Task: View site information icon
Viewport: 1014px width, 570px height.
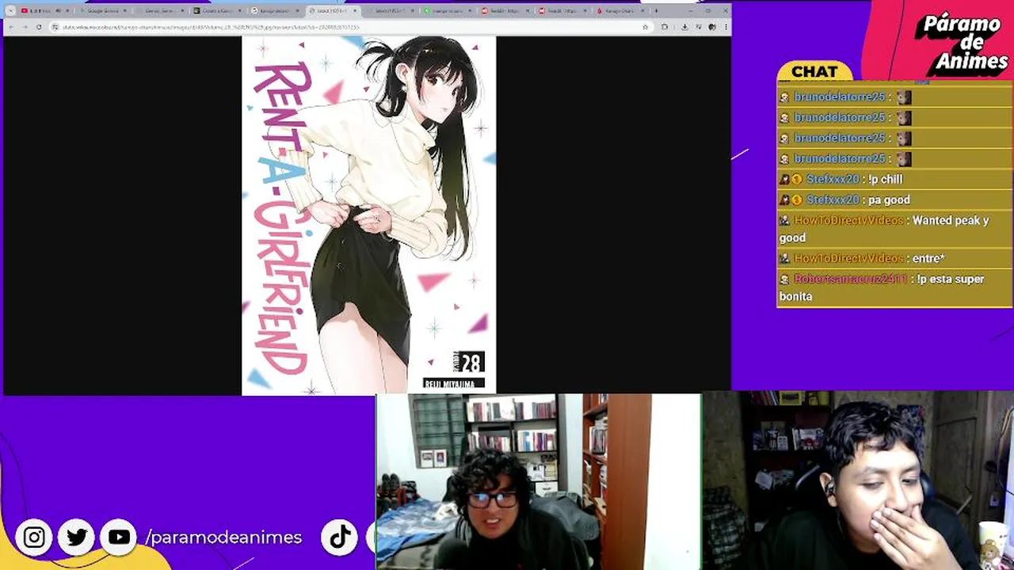Action: 55,27
